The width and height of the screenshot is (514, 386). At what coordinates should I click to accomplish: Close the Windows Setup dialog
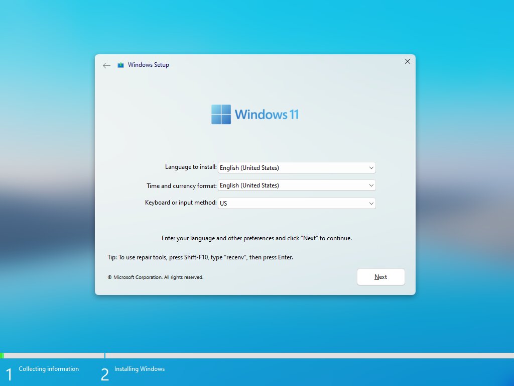point(408,61)
